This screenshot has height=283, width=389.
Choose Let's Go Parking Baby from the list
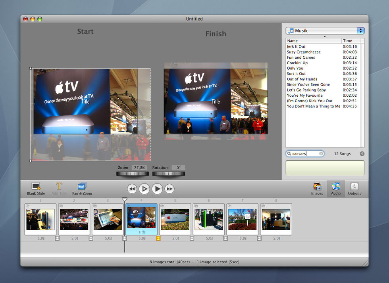(306, 90)
